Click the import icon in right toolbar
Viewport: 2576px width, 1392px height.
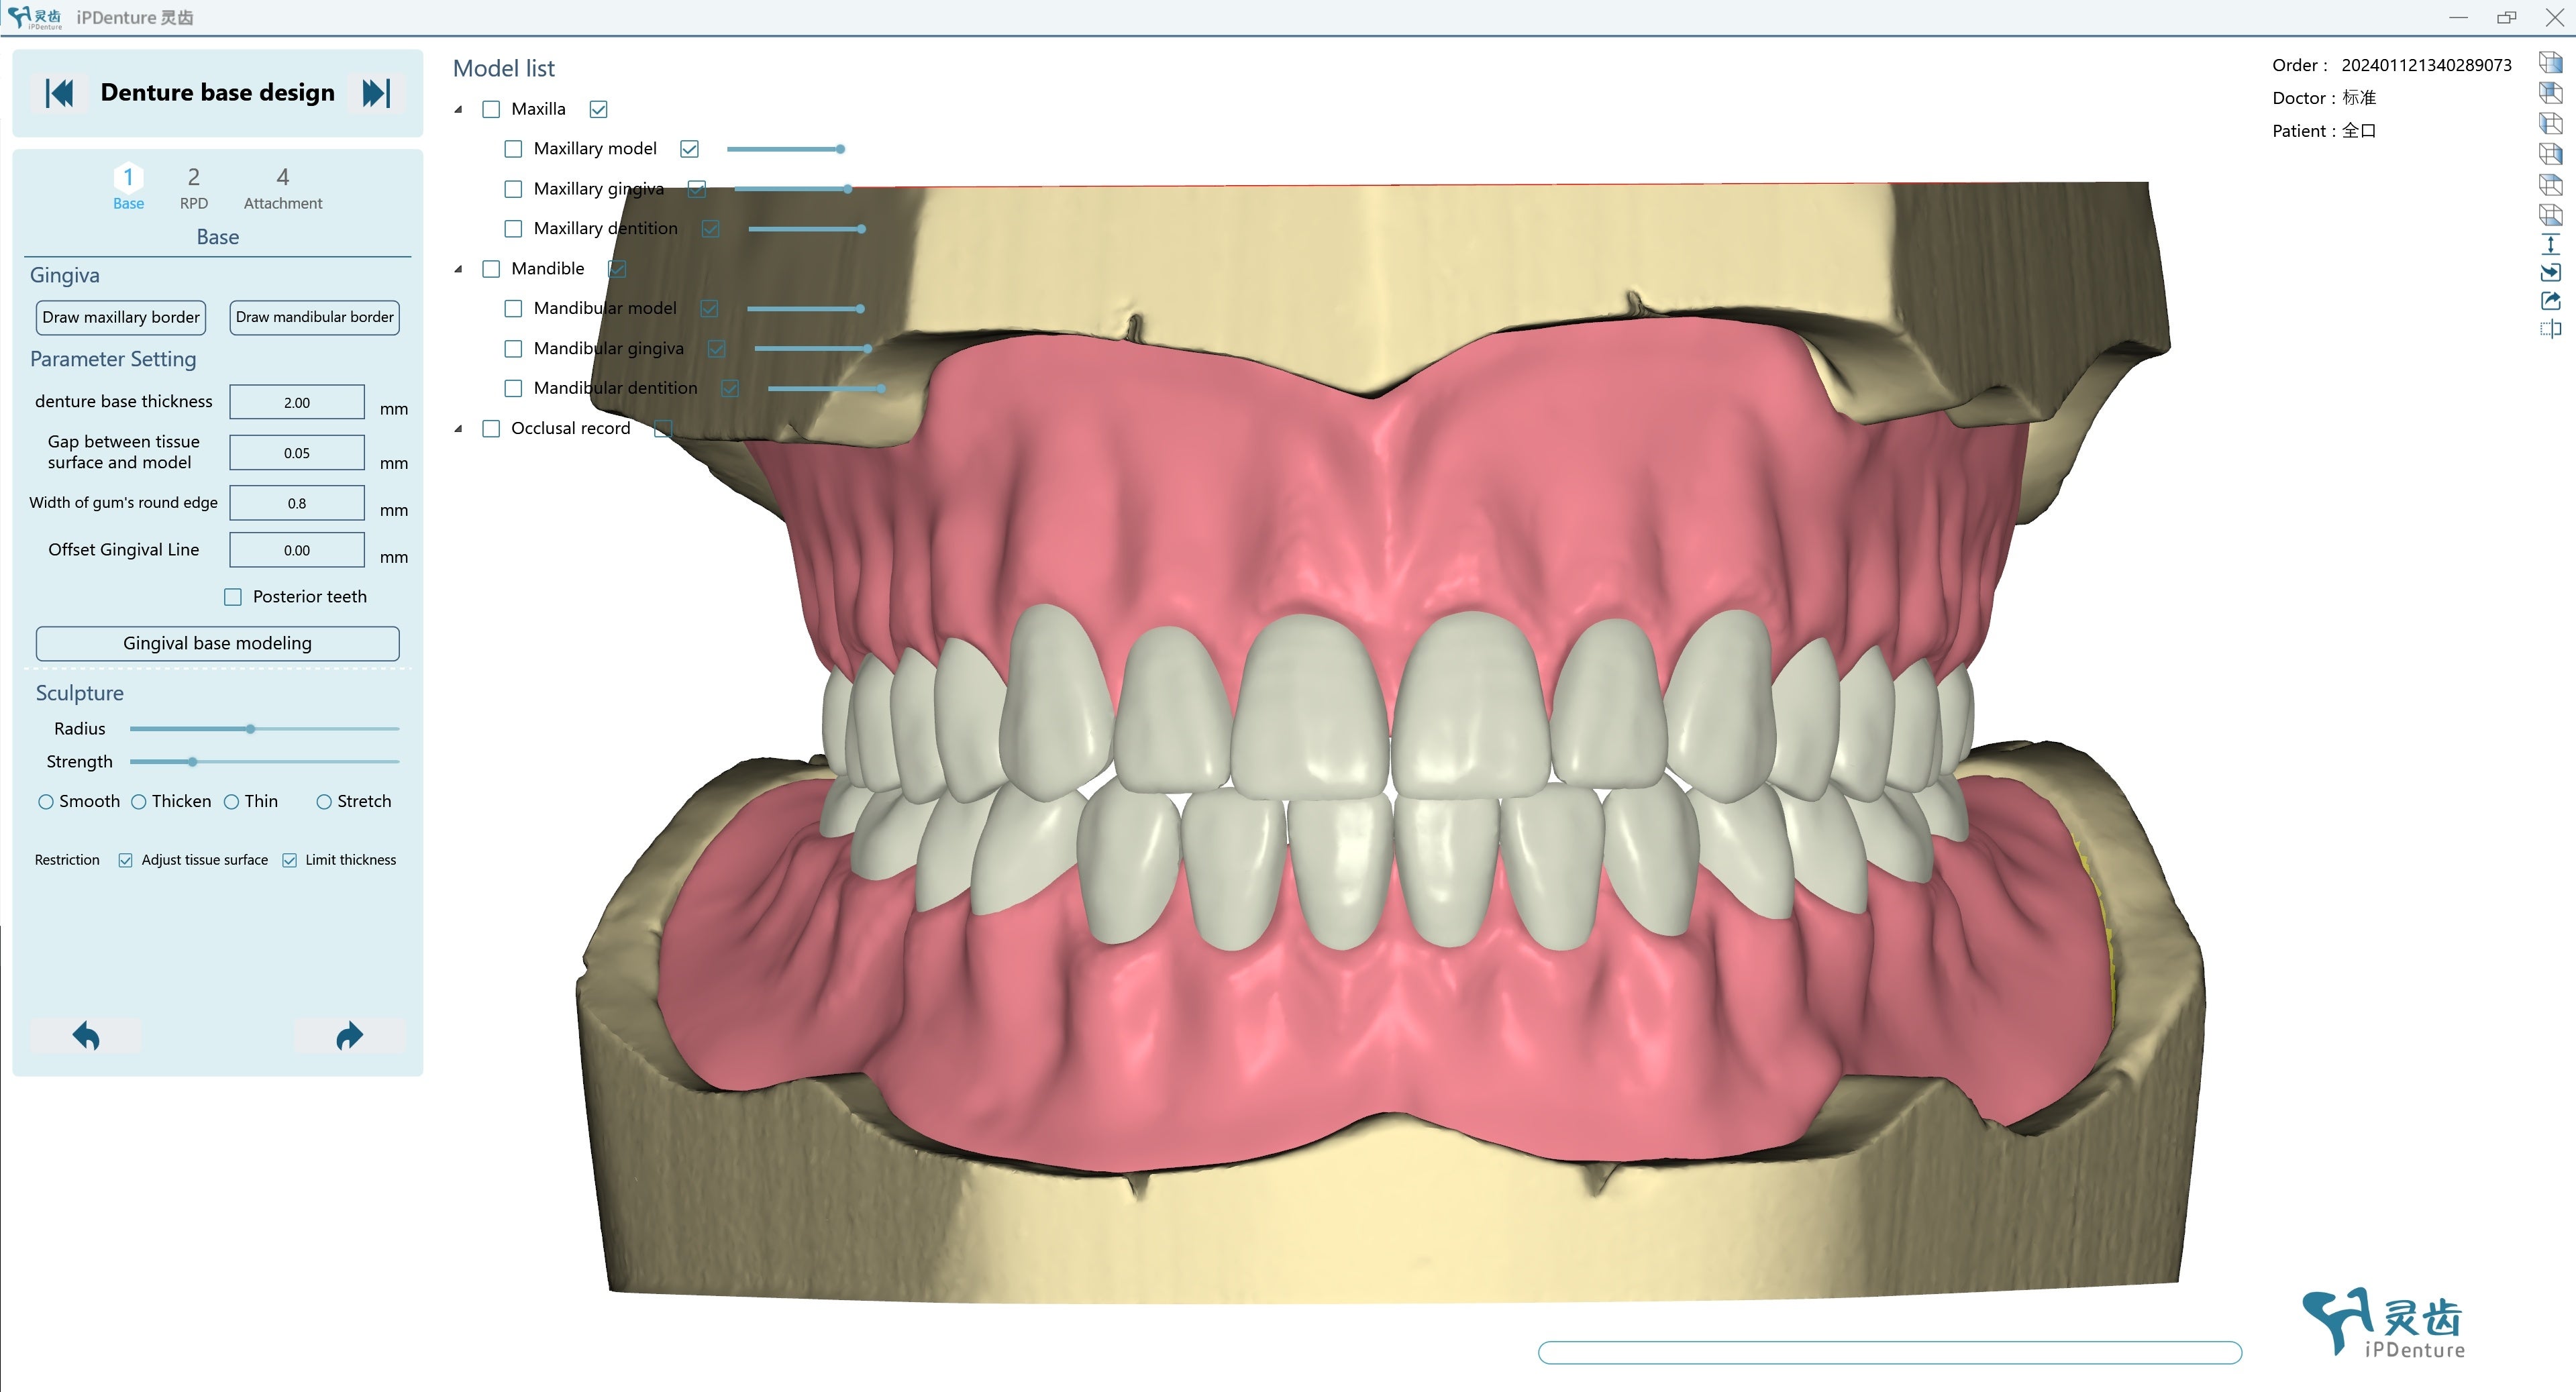coord(2550,272)
